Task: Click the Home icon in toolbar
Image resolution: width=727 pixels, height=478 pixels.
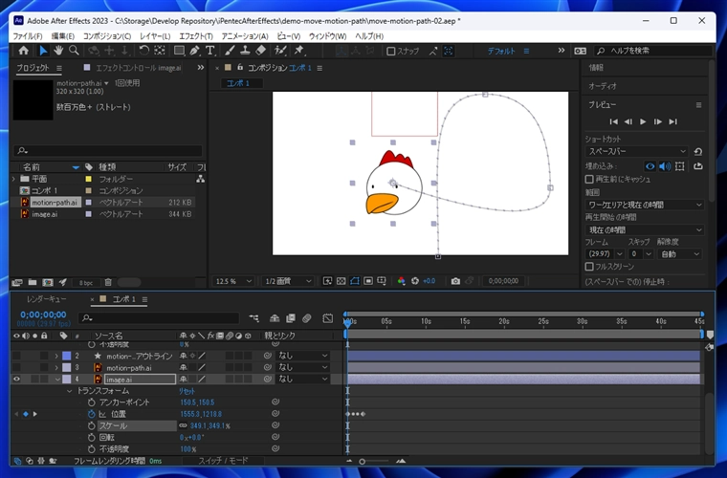Action: (24, 51)
